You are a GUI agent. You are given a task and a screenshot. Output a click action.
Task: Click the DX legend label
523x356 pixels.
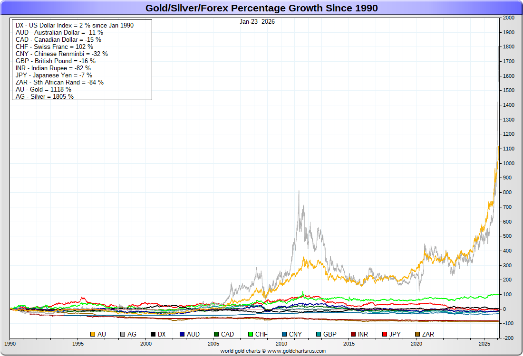[x=162, y=334]
